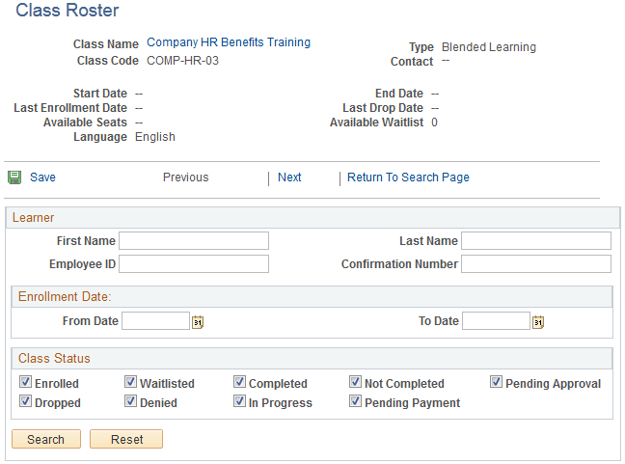This screenshot has width=625, height=464.
Task: Go to the Next class roster
Action: 289,177
